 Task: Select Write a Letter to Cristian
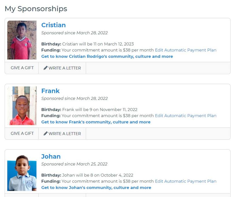(64, 68)
